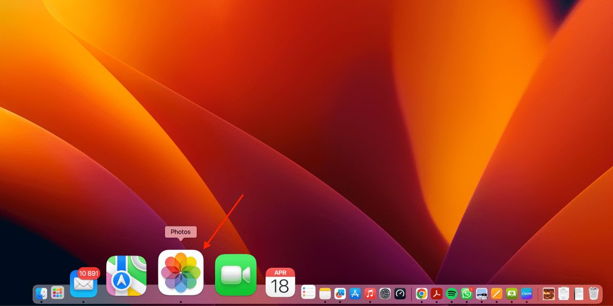Image resolution: width=613 pixels, height=306 pixels.
Task: Open the Freeform app
Action: coord(340,293)
